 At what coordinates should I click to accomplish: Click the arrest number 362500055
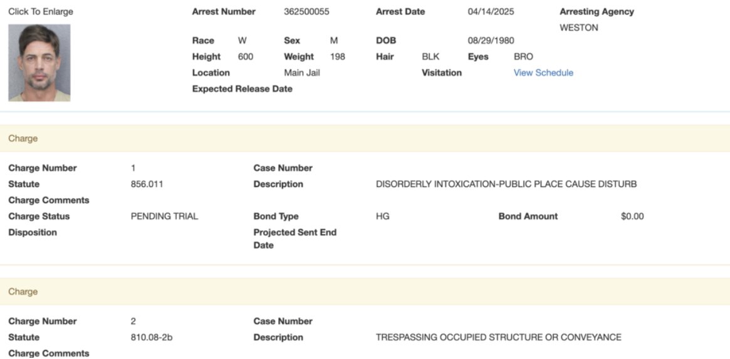[x=306, y=12]
